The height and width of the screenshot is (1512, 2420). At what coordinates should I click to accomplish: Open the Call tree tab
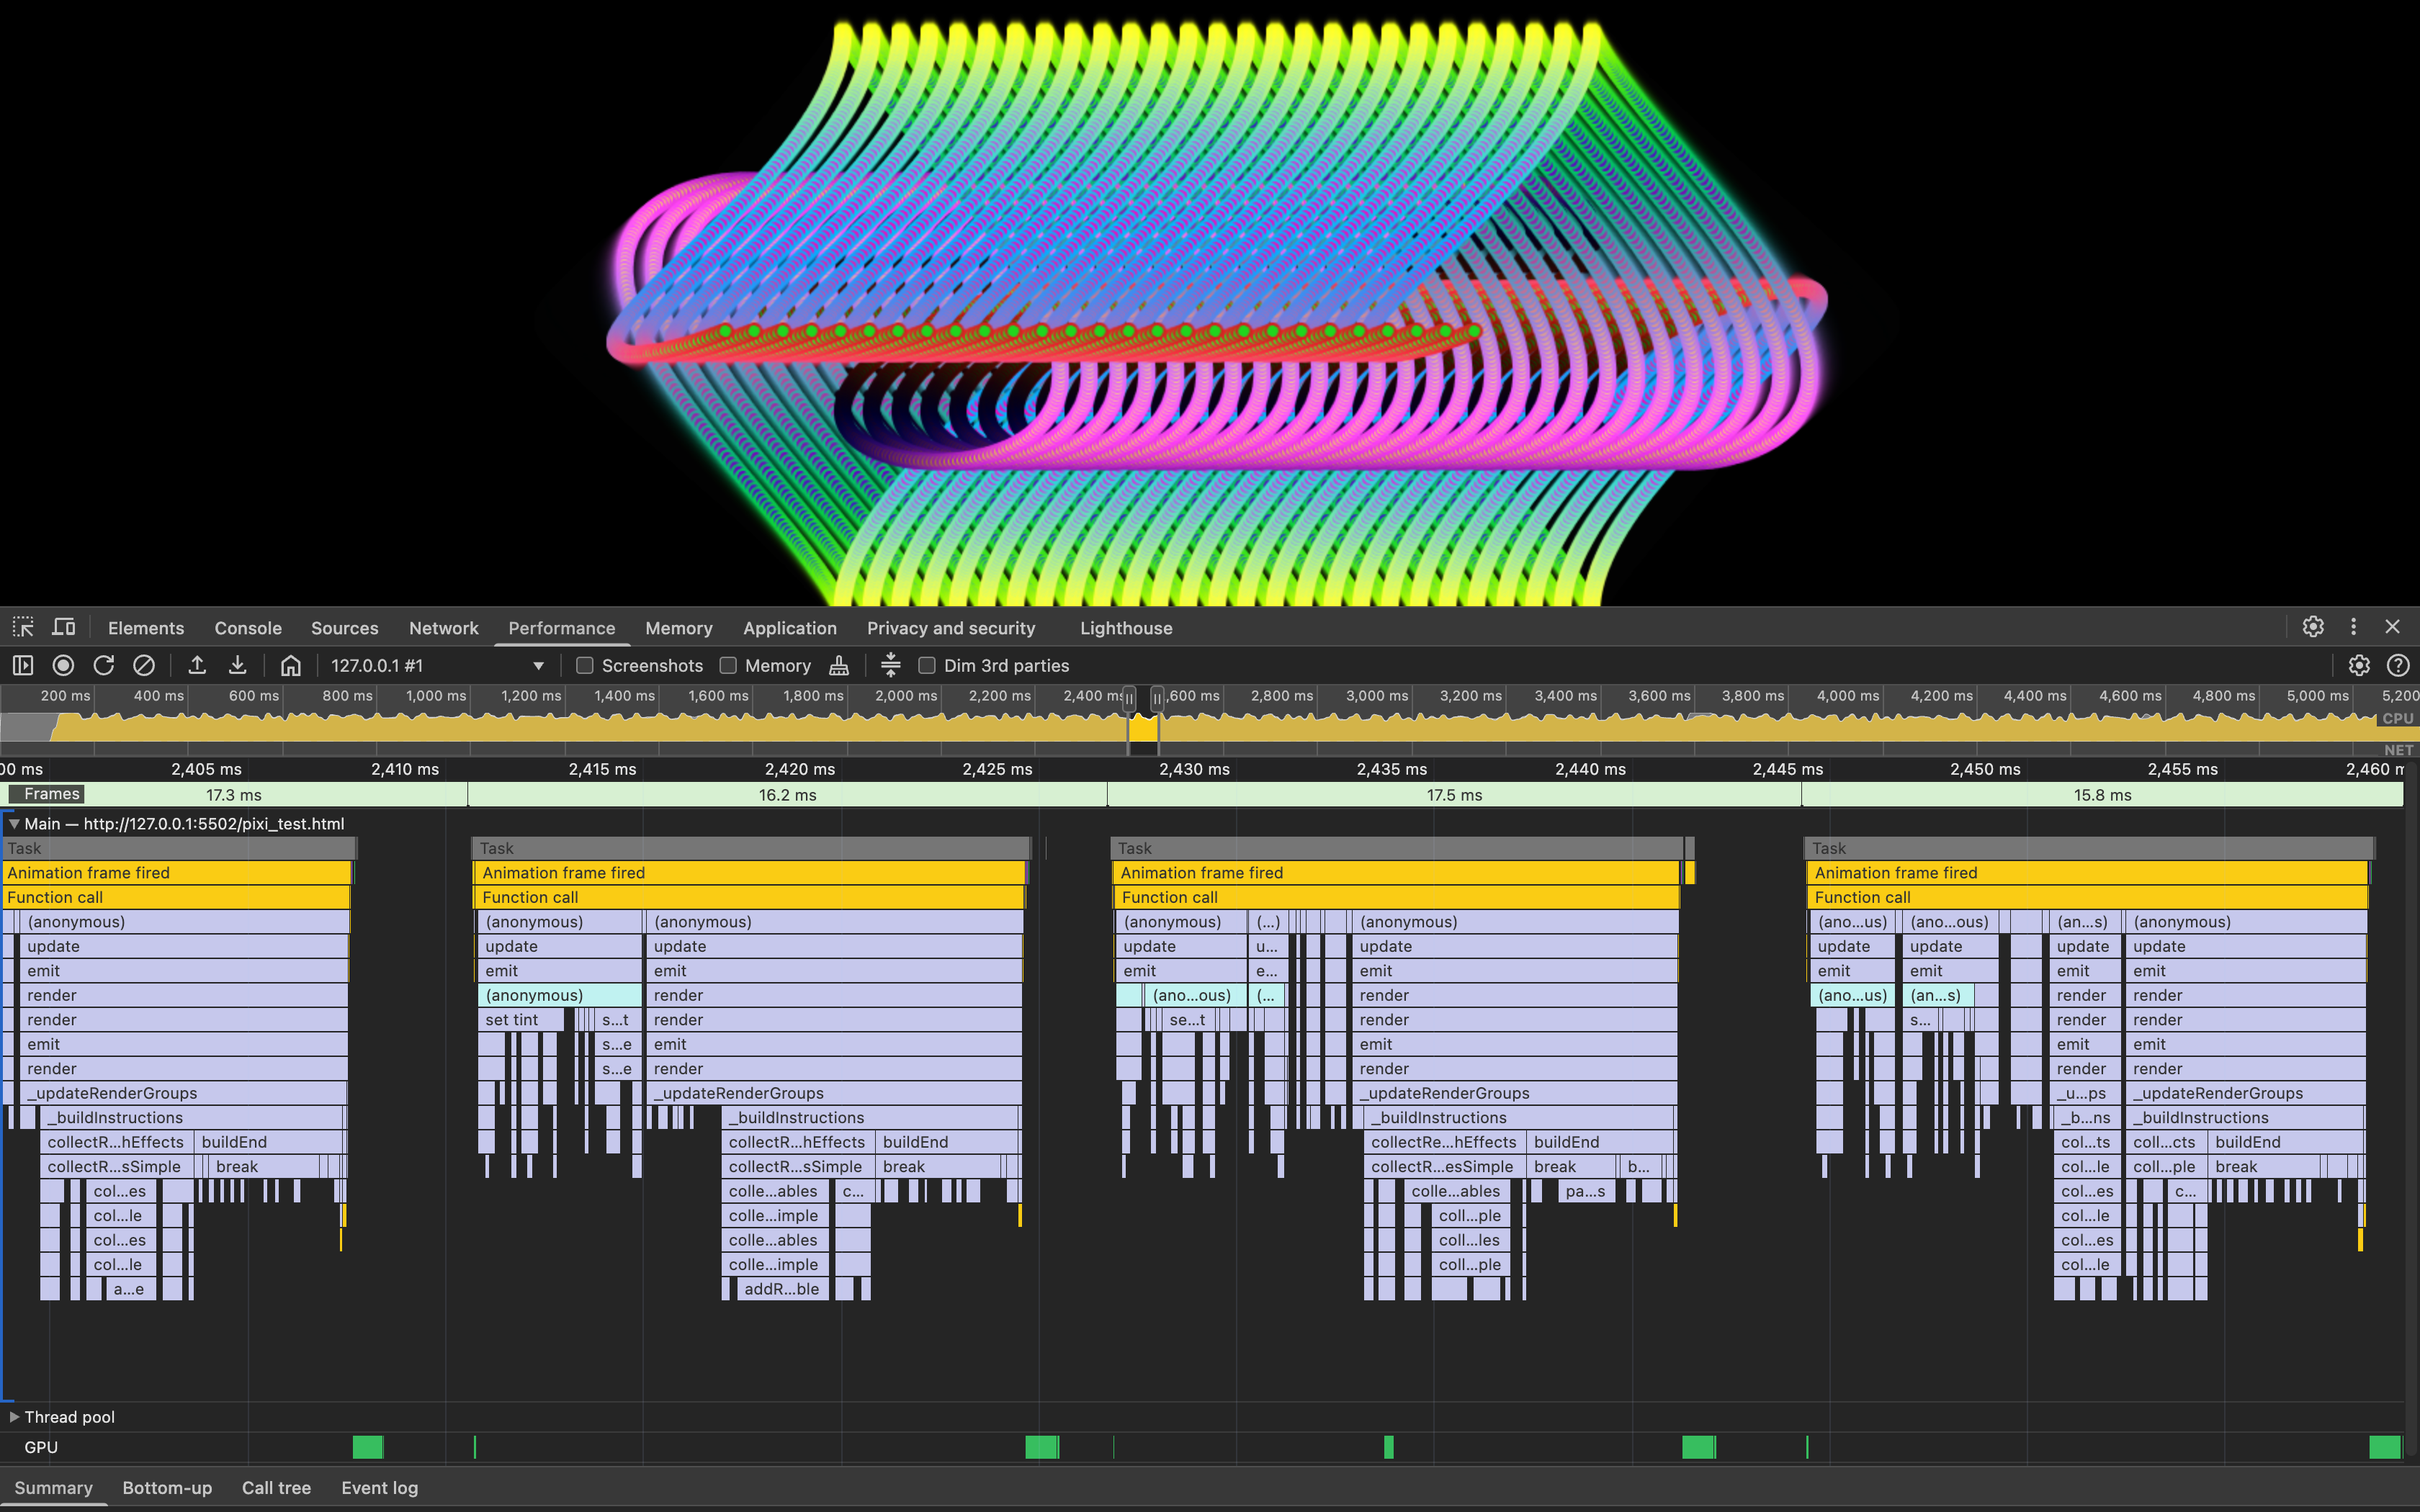pyautogui.click(x=276, y=1488)
